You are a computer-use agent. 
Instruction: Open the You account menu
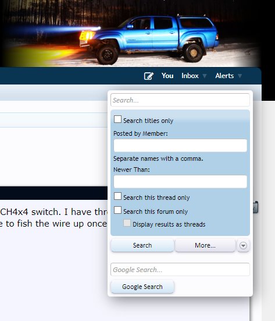(x=167, y=76)
